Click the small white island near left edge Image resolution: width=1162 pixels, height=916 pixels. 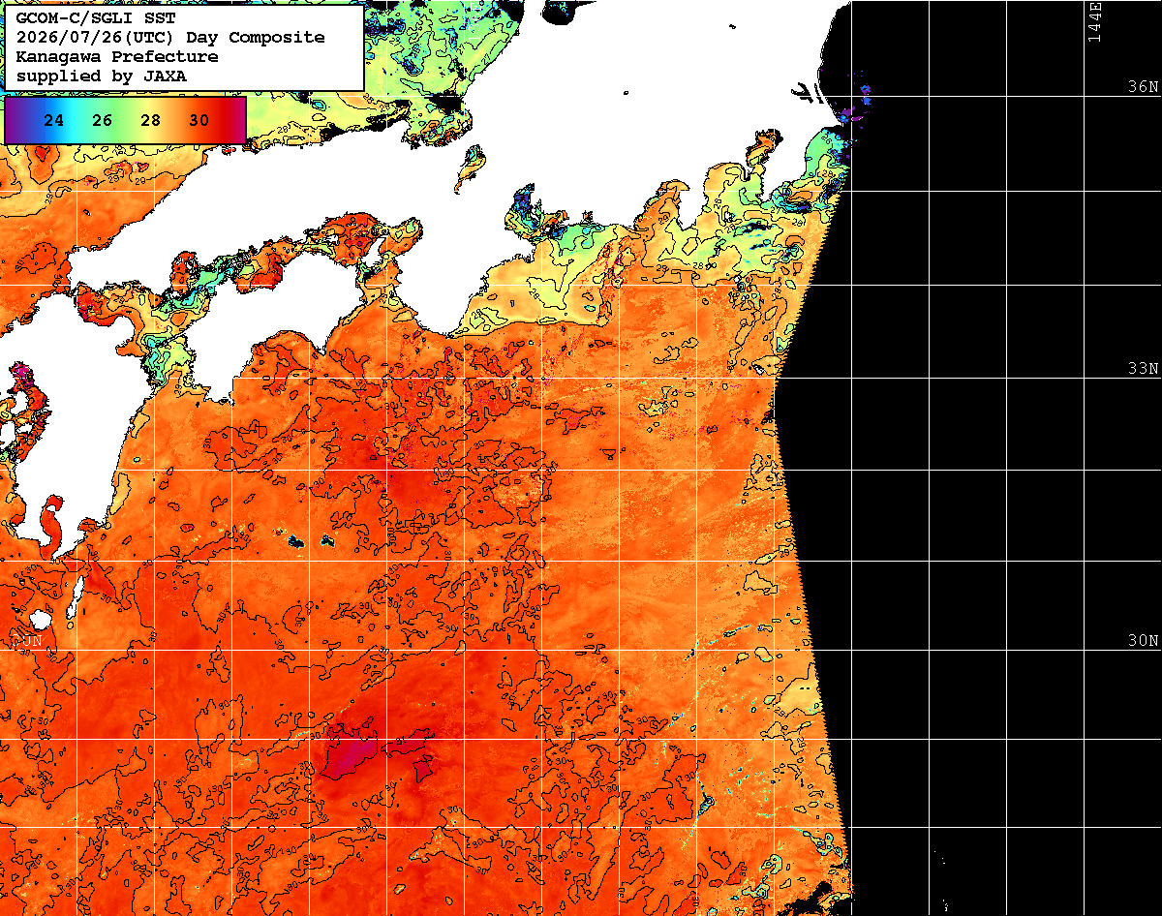(x=40, y=620)
